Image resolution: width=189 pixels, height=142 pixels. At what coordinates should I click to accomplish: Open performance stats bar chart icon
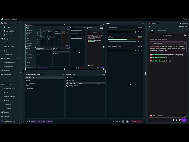click(24, 122)
